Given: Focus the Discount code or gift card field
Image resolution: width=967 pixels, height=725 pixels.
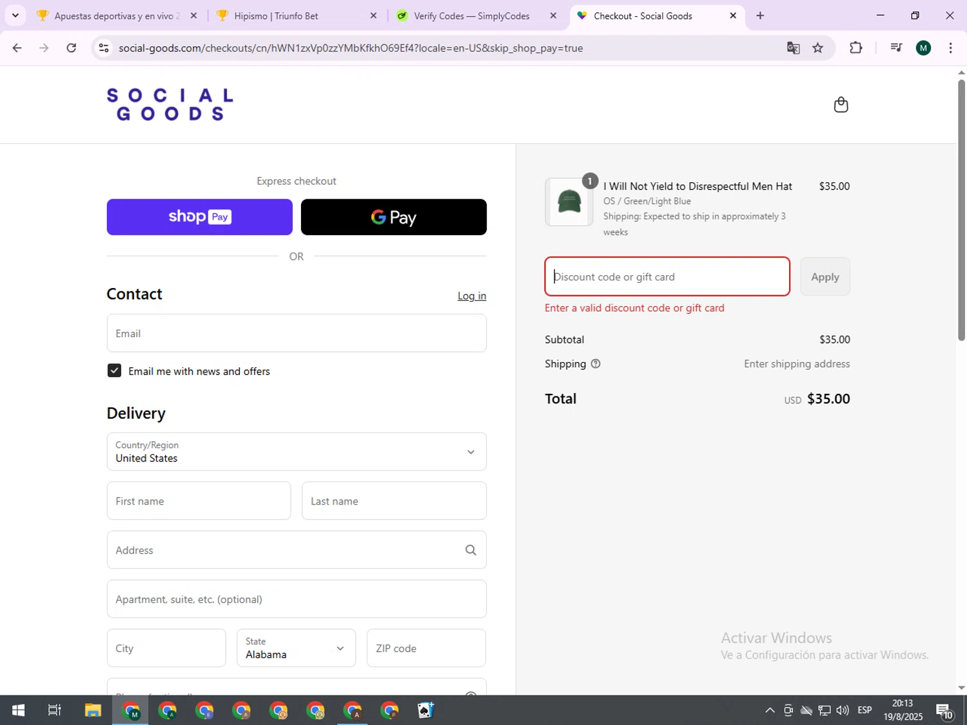Looking at the screenshot, I should pyautogui.click(x=667, y=276).
